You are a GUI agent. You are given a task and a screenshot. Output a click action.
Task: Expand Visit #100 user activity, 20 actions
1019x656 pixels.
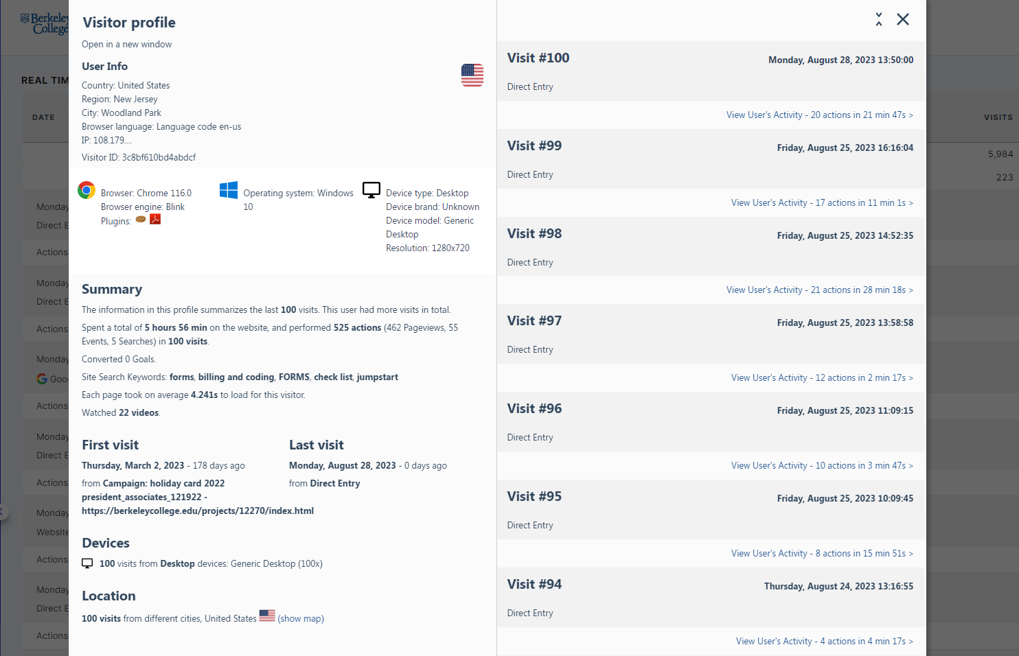819,115
